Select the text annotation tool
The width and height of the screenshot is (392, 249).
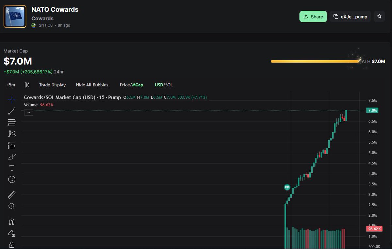coord(11,168)
